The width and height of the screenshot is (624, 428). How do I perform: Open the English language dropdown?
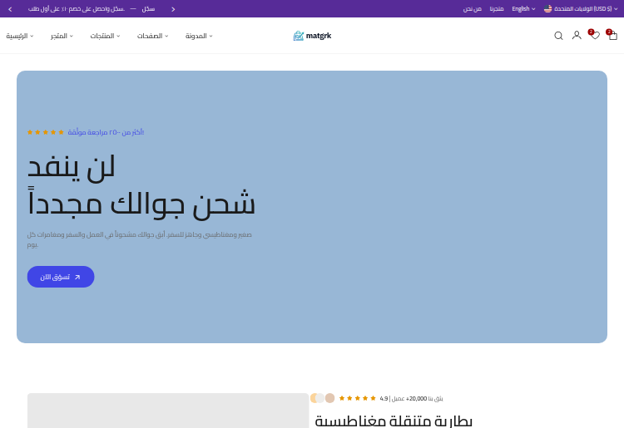tap(523, 9)
